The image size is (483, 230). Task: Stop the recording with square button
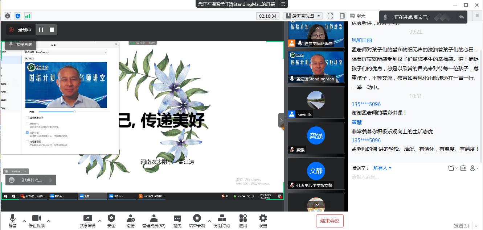coord(52,30)
